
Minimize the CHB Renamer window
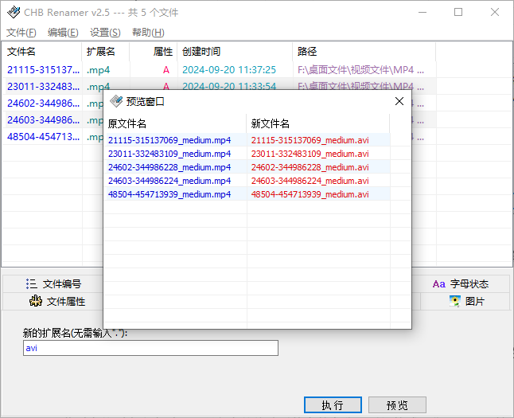(x=422, y=12)
